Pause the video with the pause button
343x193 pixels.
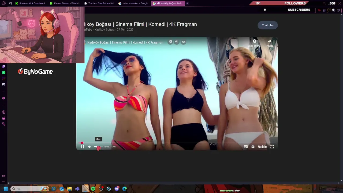coord(83,147)
